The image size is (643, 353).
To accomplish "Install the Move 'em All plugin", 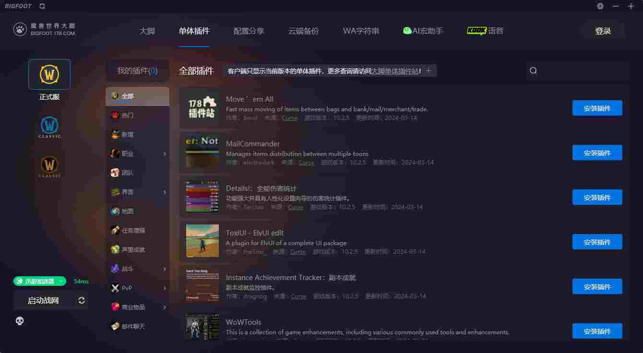I will [597, 108].
